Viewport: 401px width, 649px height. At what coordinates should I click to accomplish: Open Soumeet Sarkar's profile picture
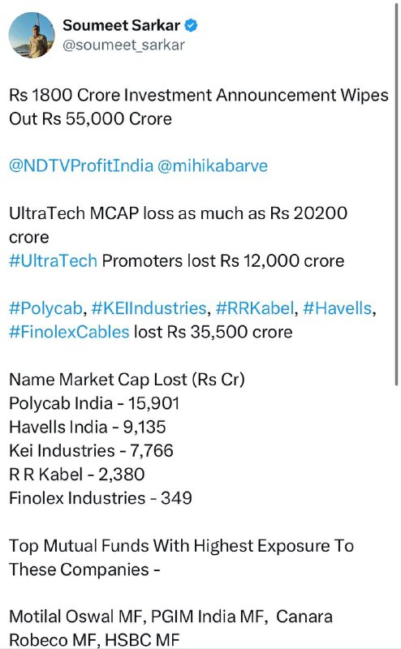click(32, 35)
